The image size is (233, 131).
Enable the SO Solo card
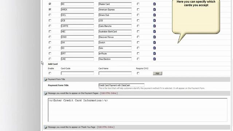(x=50, y=48)
